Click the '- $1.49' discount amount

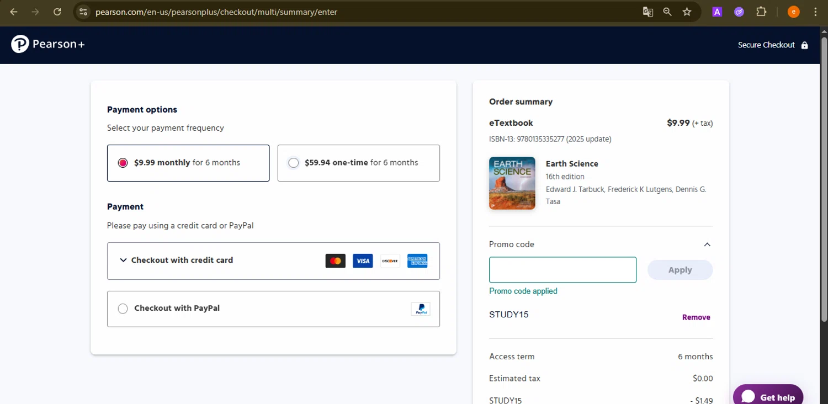pos(702,401)
